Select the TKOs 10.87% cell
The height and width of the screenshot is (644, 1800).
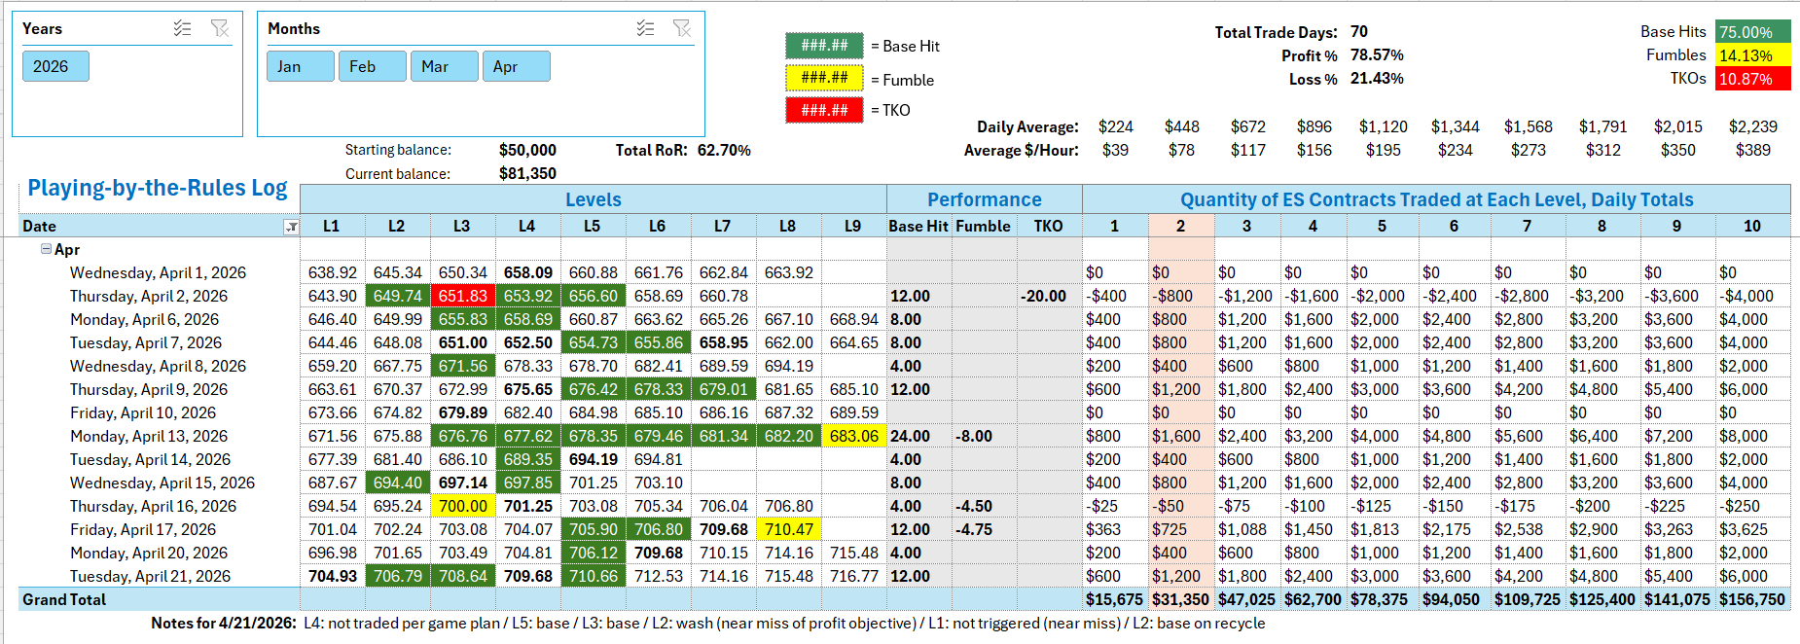point(1753,79)
